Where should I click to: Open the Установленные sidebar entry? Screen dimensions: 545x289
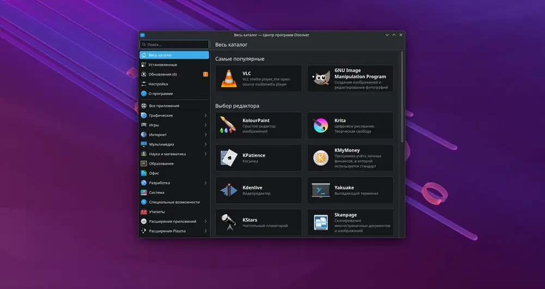tap(174, 65)
